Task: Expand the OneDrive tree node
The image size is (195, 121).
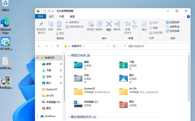Action: pos(37,116)
